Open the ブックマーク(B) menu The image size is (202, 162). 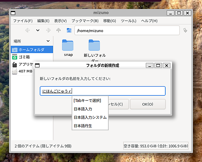(x=85, y=21)
